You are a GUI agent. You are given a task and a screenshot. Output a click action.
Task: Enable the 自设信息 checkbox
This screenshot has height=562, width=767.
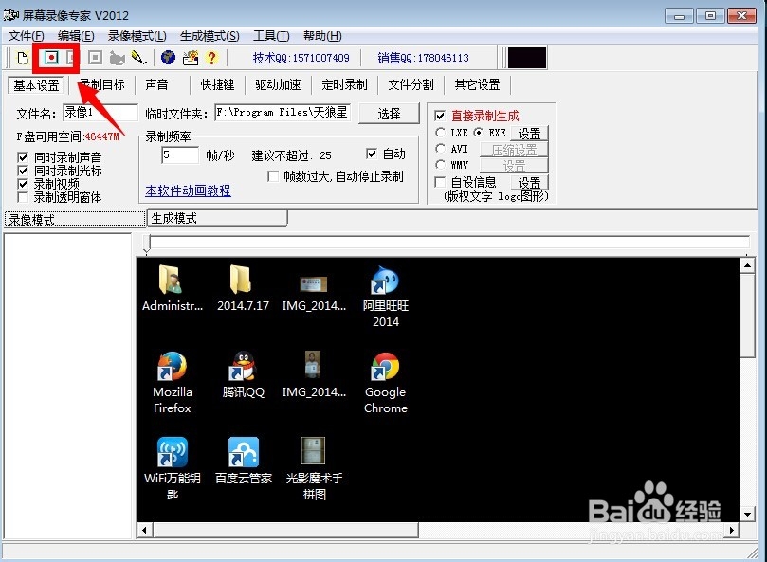pos(440,183)
